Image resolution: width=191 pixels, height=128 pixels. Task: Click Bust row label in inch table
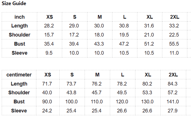pyautogui.click(x=20, y=44)
